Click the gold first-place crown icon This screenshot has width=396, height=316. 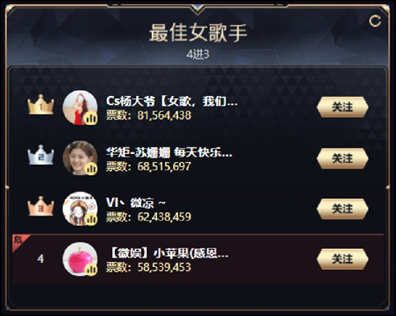click(x=41, y=104)
